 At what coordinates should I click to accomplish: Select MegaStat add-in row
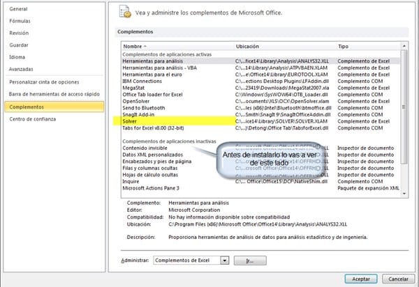click(260, 88)
